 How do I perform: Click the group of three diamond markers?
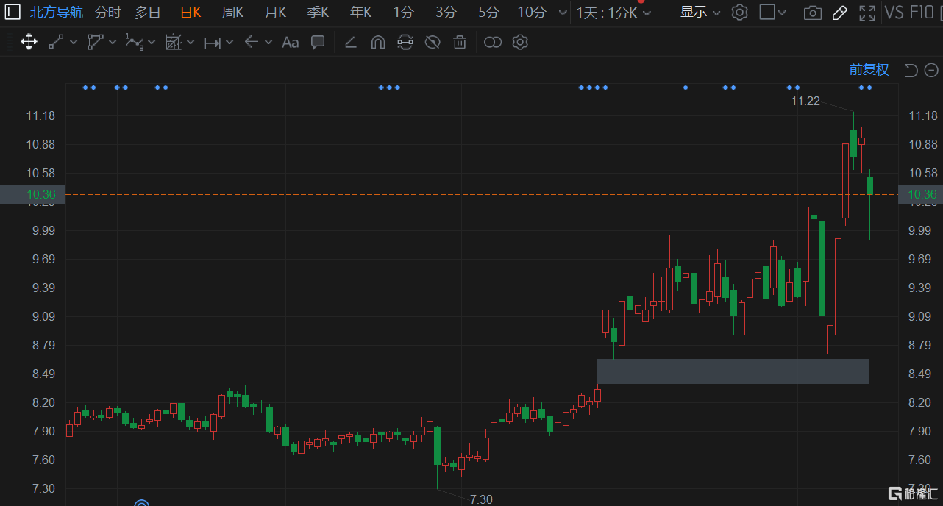click(x=389, y=88)
